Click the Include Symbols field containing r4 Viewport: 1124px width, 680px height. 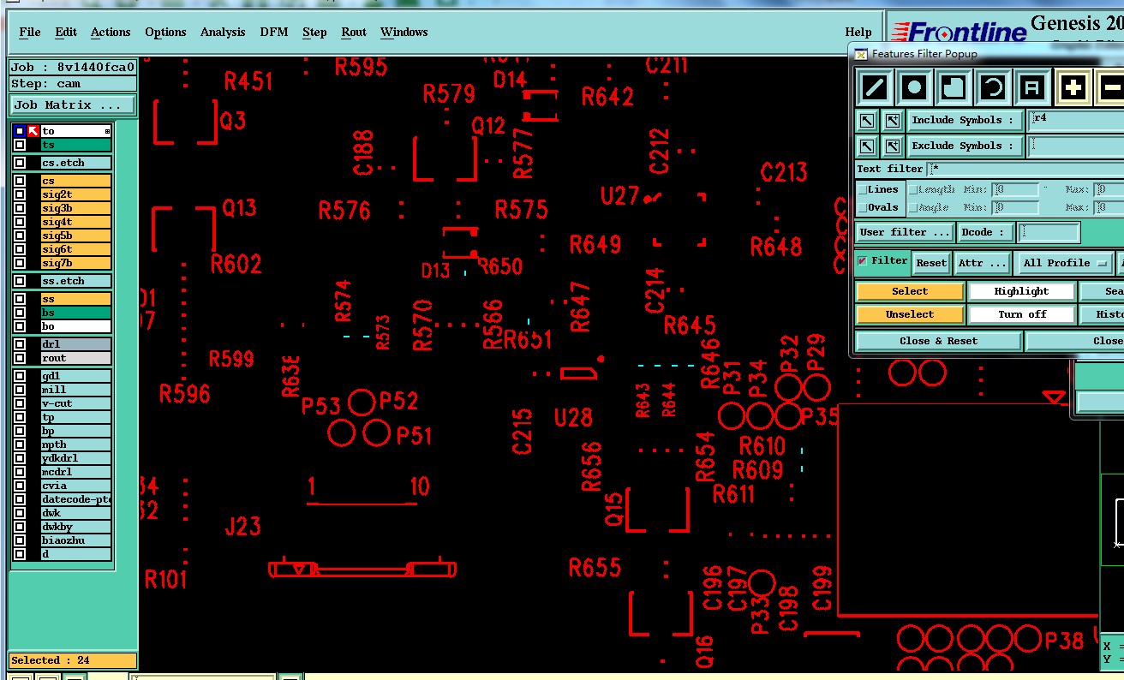pos(1077,121)
